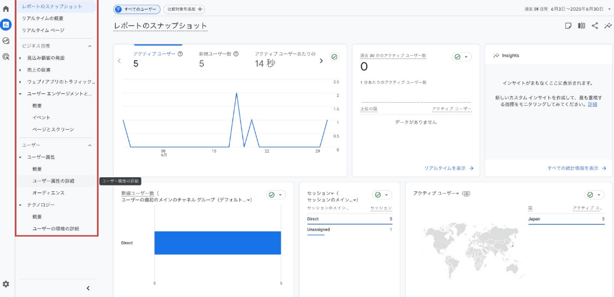Open the Explore icon in left rail

[6, 41]
